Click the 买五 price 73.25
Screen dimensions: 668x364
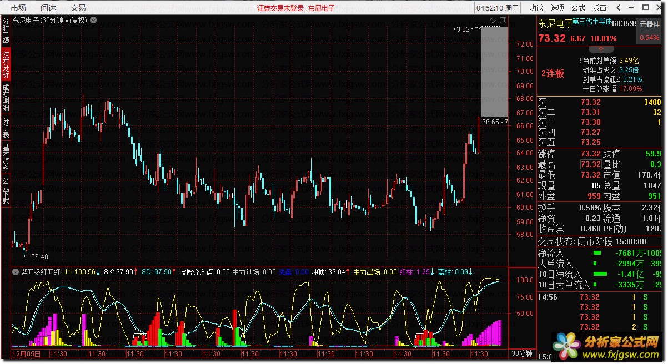tap(591, 142)
